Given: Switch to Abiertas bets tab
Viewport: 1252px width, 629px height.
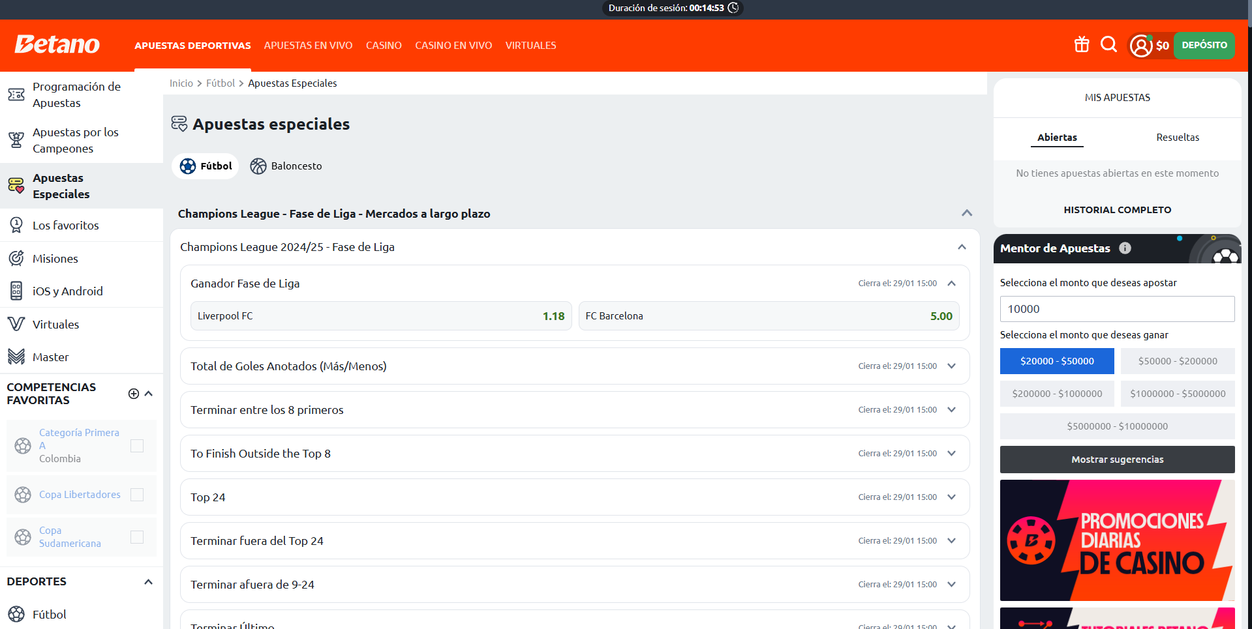Looking at the screenshot, I should 1057,138.
